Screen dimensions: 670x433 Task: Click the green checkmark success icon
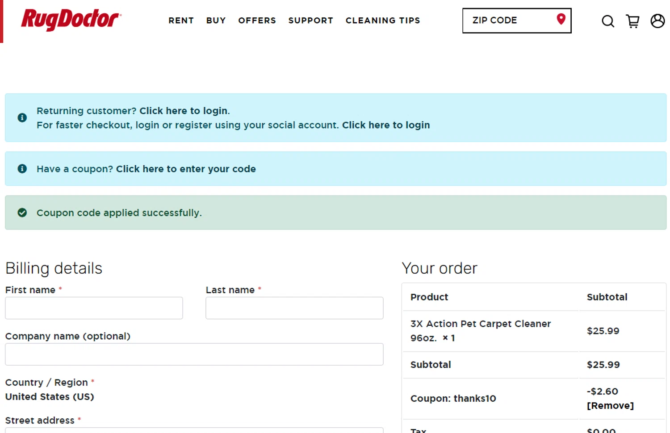click(x=22, y=212)
